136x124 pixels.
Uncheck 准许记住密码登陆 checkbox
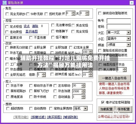[x=103, y=103]
